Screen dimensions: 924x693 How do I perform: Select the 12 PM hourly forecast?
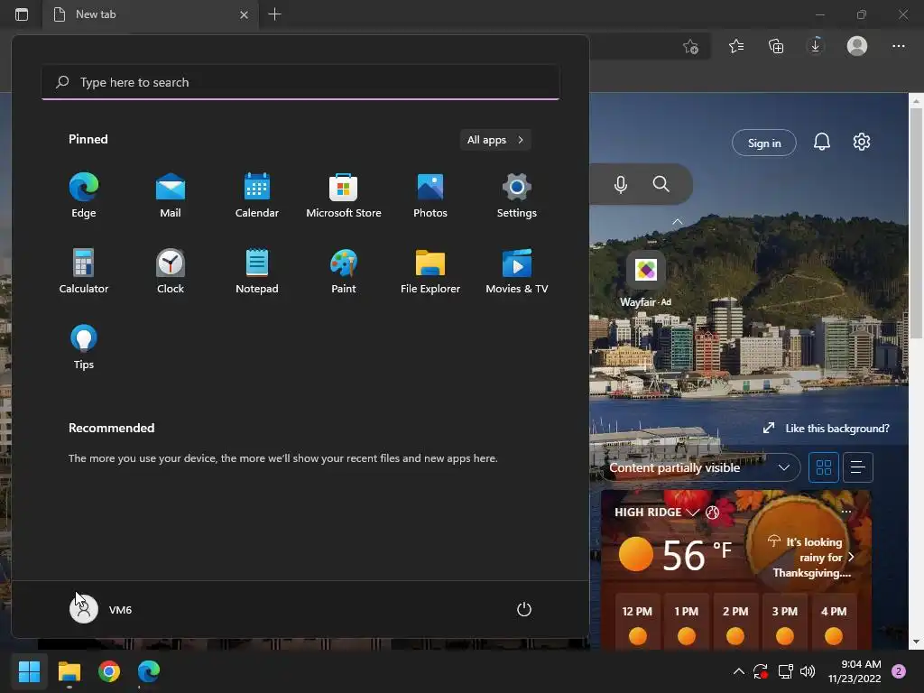point(637,623)
